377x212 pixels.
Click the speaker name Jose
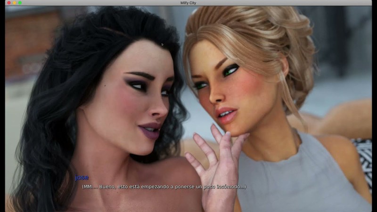tap(82, 178)
